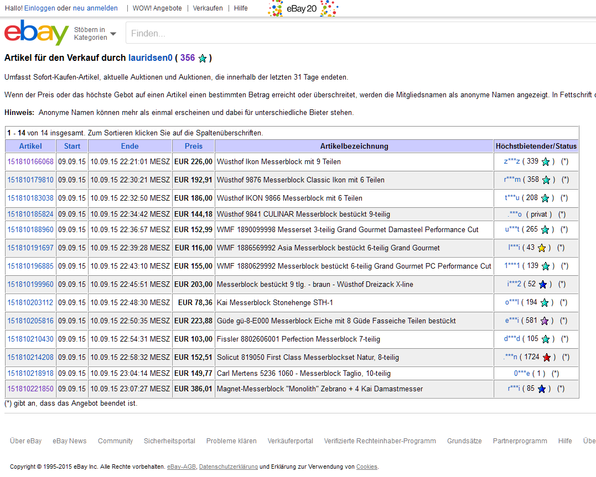596x477 pixels.
Task: Open Probleme klären footer link
Action: pyautogui.click(x=231, y=441)
